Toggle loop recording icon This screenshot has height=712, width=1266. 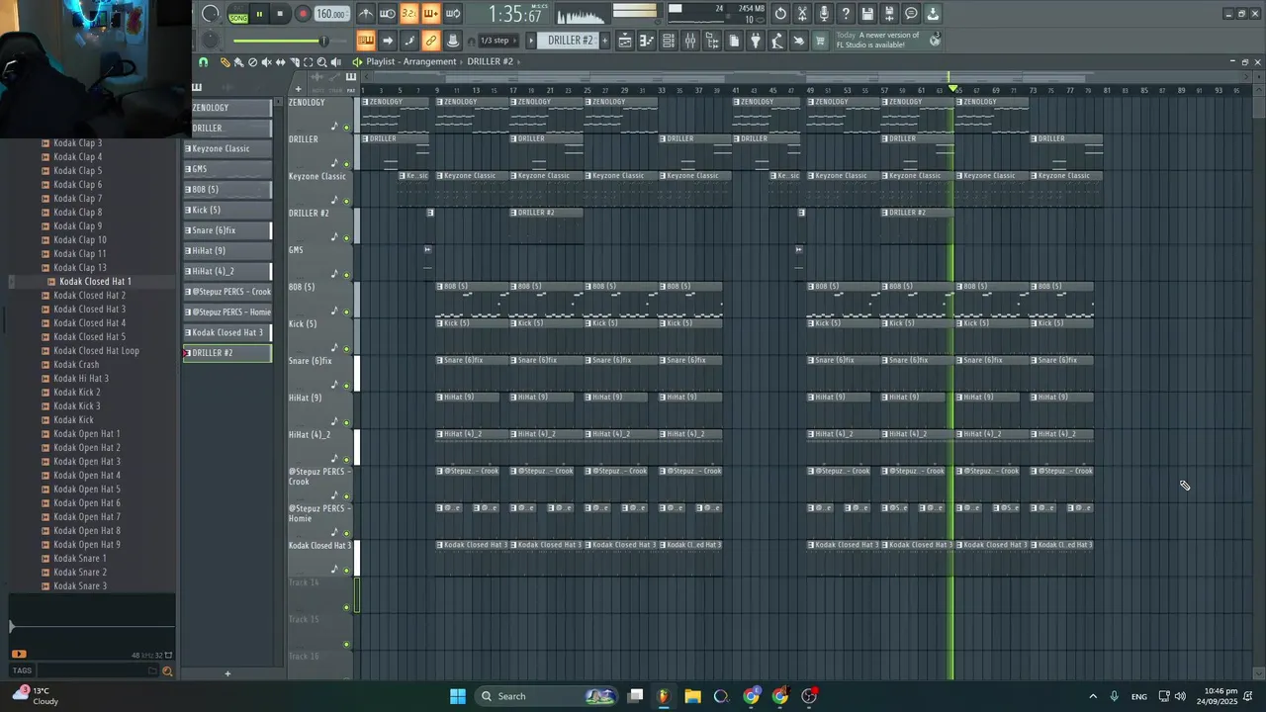(453, 14)
